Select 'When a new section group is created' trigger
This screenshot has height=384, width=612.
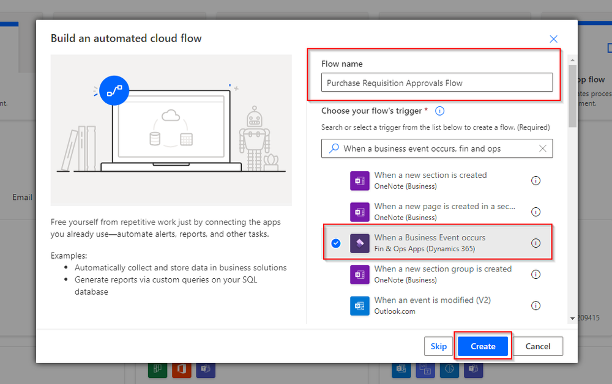coord(437,274)
